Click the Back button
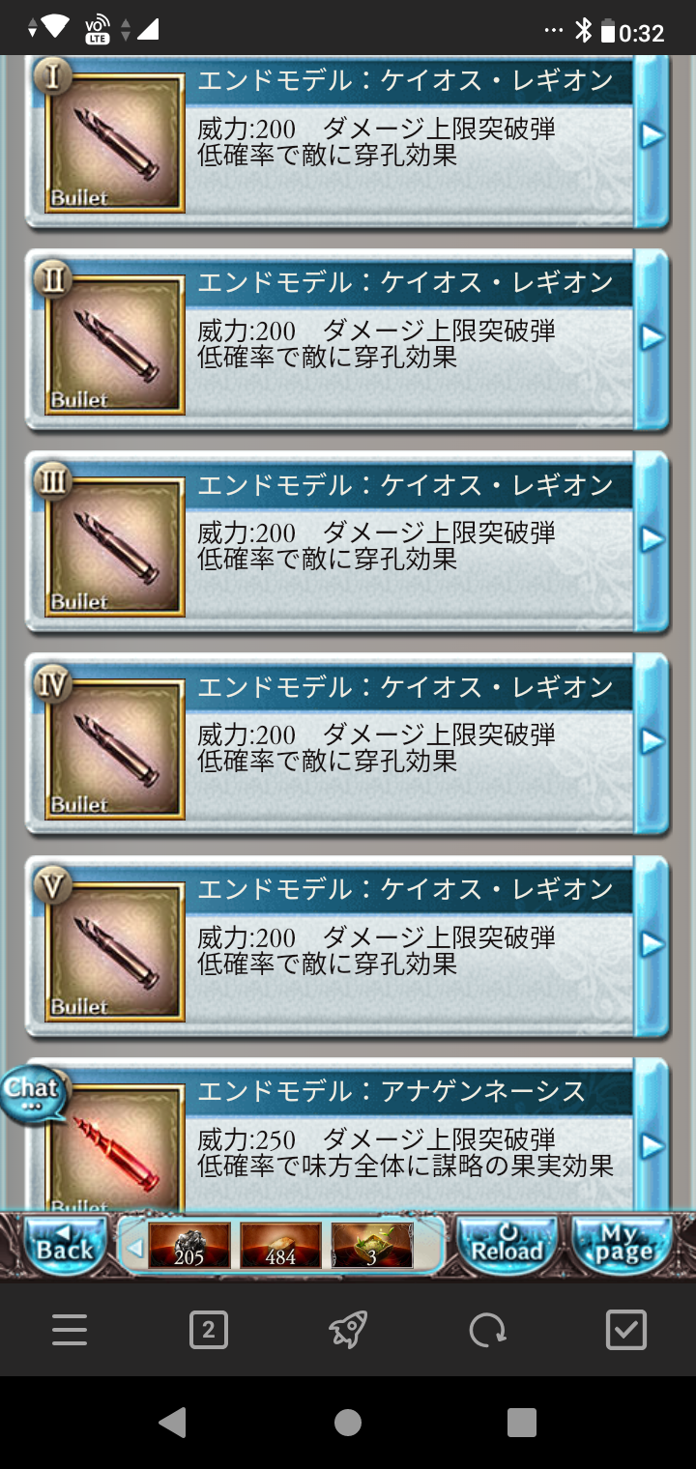 [x=63, y=1246]
